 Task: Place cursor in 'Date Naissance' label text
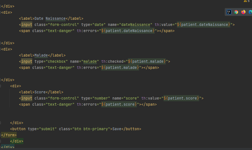pyautogui.click(x=50, y=18)
